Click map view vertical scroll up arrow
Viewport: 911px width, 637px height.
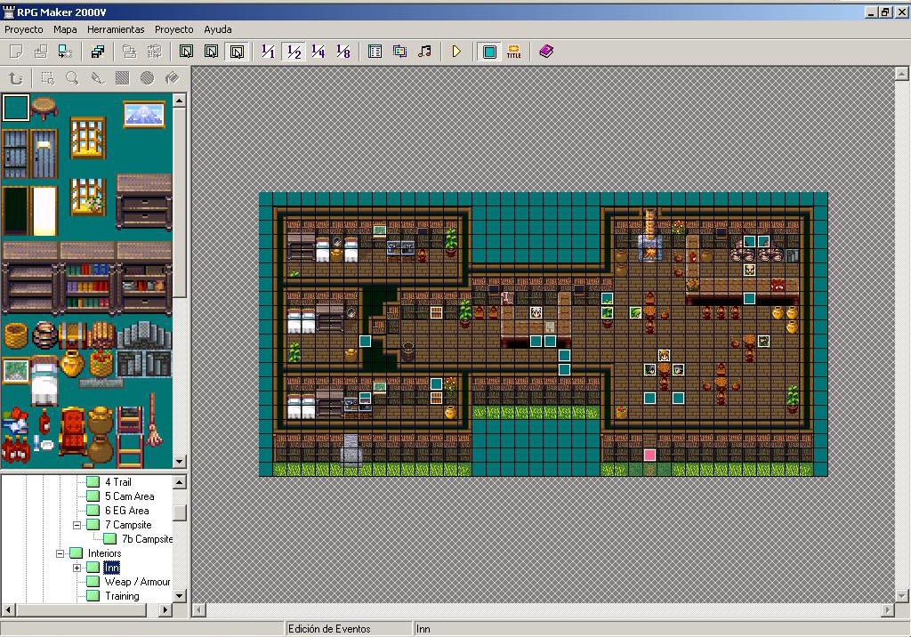(901, 73)
